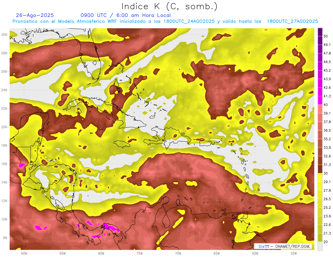The width and height of the screenshot is (333, 257).
Task: Click the longitude label "75W"
Action: click(140, 253)
